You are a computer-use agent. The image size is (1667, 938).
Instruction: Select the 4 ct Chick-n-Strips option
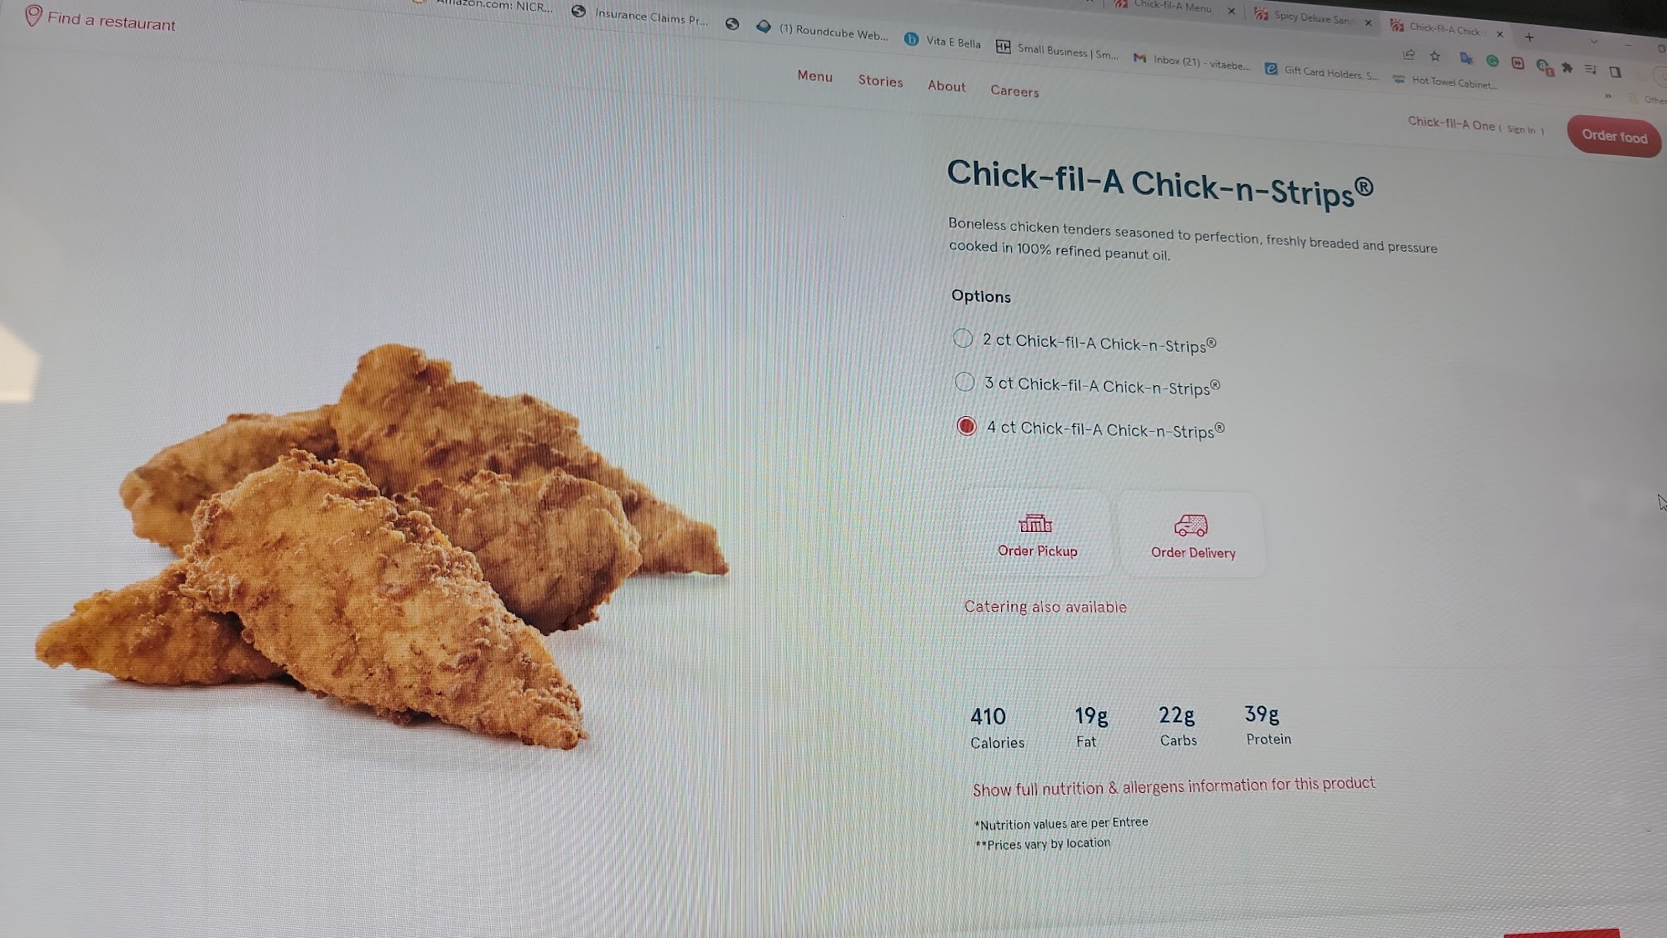click(x=967, y=426)
